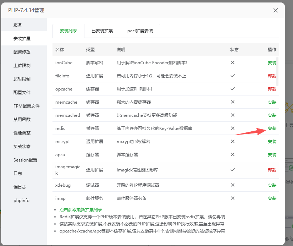Screen dimensions: 293x246
Task: Click the fileinfo installed checkmark status
Action: point(233,76)
